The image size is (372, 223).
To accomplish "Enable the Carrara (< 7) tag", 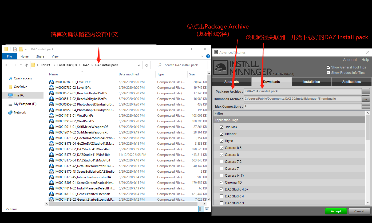I will coord(221,176).
